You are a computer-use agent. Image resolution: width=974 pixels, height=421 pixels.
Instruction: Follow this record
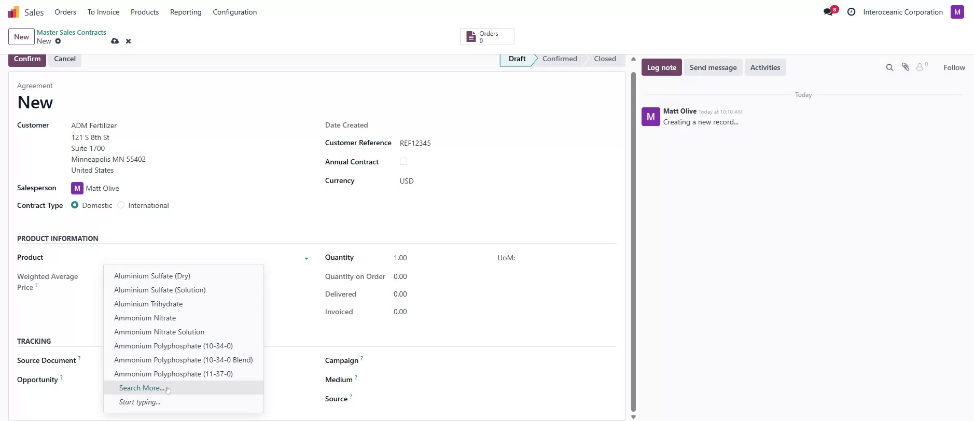954,67
